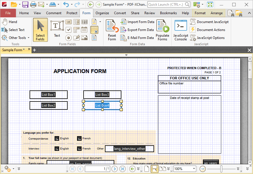Insert an image form field
253x174 pixels.
point(84,38)
